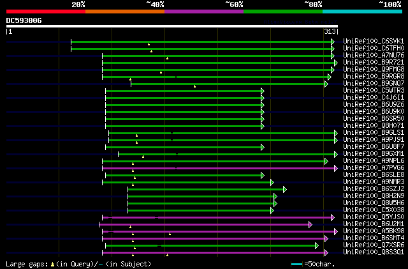Select the UniRef100_B6U2M1 label

pyautogui.click(x=374, y=224)
